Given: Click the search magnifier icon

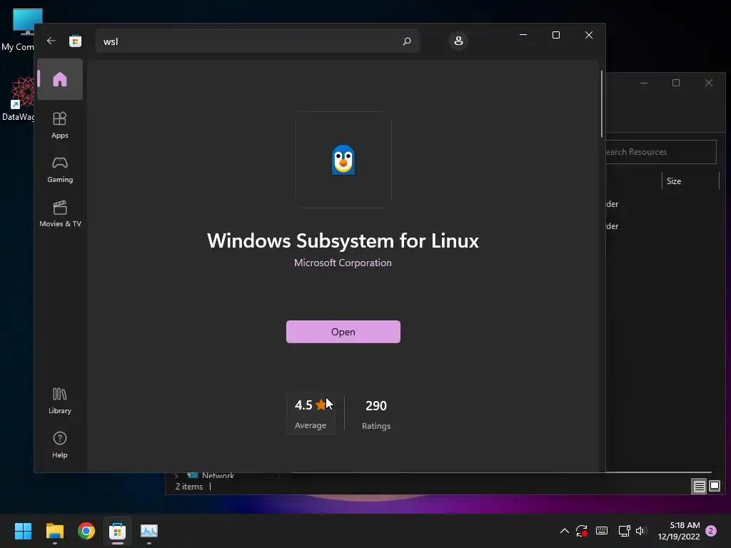Looking at the screenshot, I should click(406, 41).
